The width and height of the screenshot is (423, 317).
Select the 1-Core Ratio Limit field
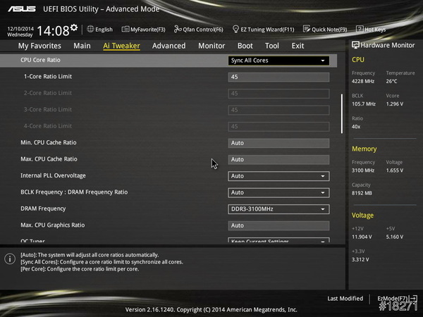click(278, 77)
